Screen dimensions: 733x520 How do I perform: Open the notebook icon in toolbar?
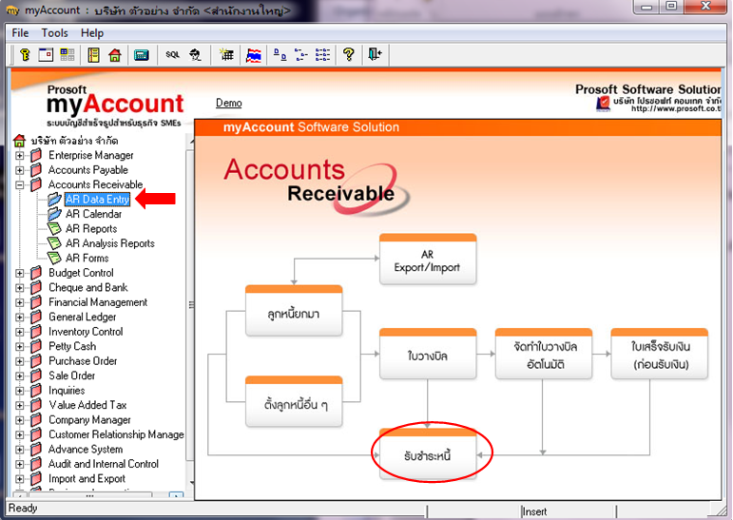pos(93,55)
